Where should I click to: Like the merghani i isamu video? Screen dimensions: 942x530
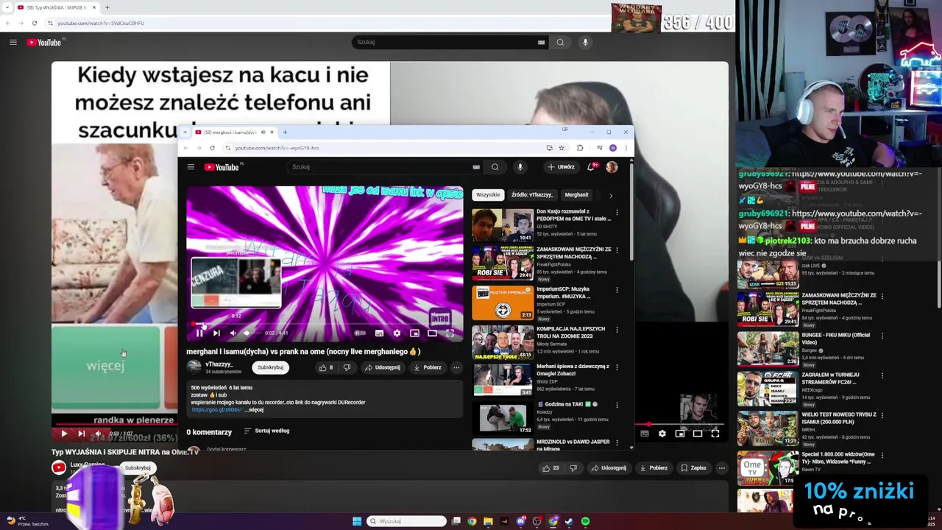(325, 367)
